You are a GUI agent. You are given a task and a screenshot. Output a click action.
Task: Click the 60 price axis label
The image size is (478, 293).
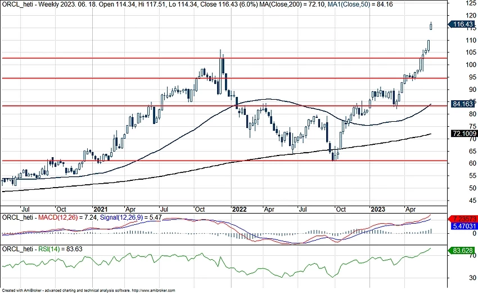[472, 163]
